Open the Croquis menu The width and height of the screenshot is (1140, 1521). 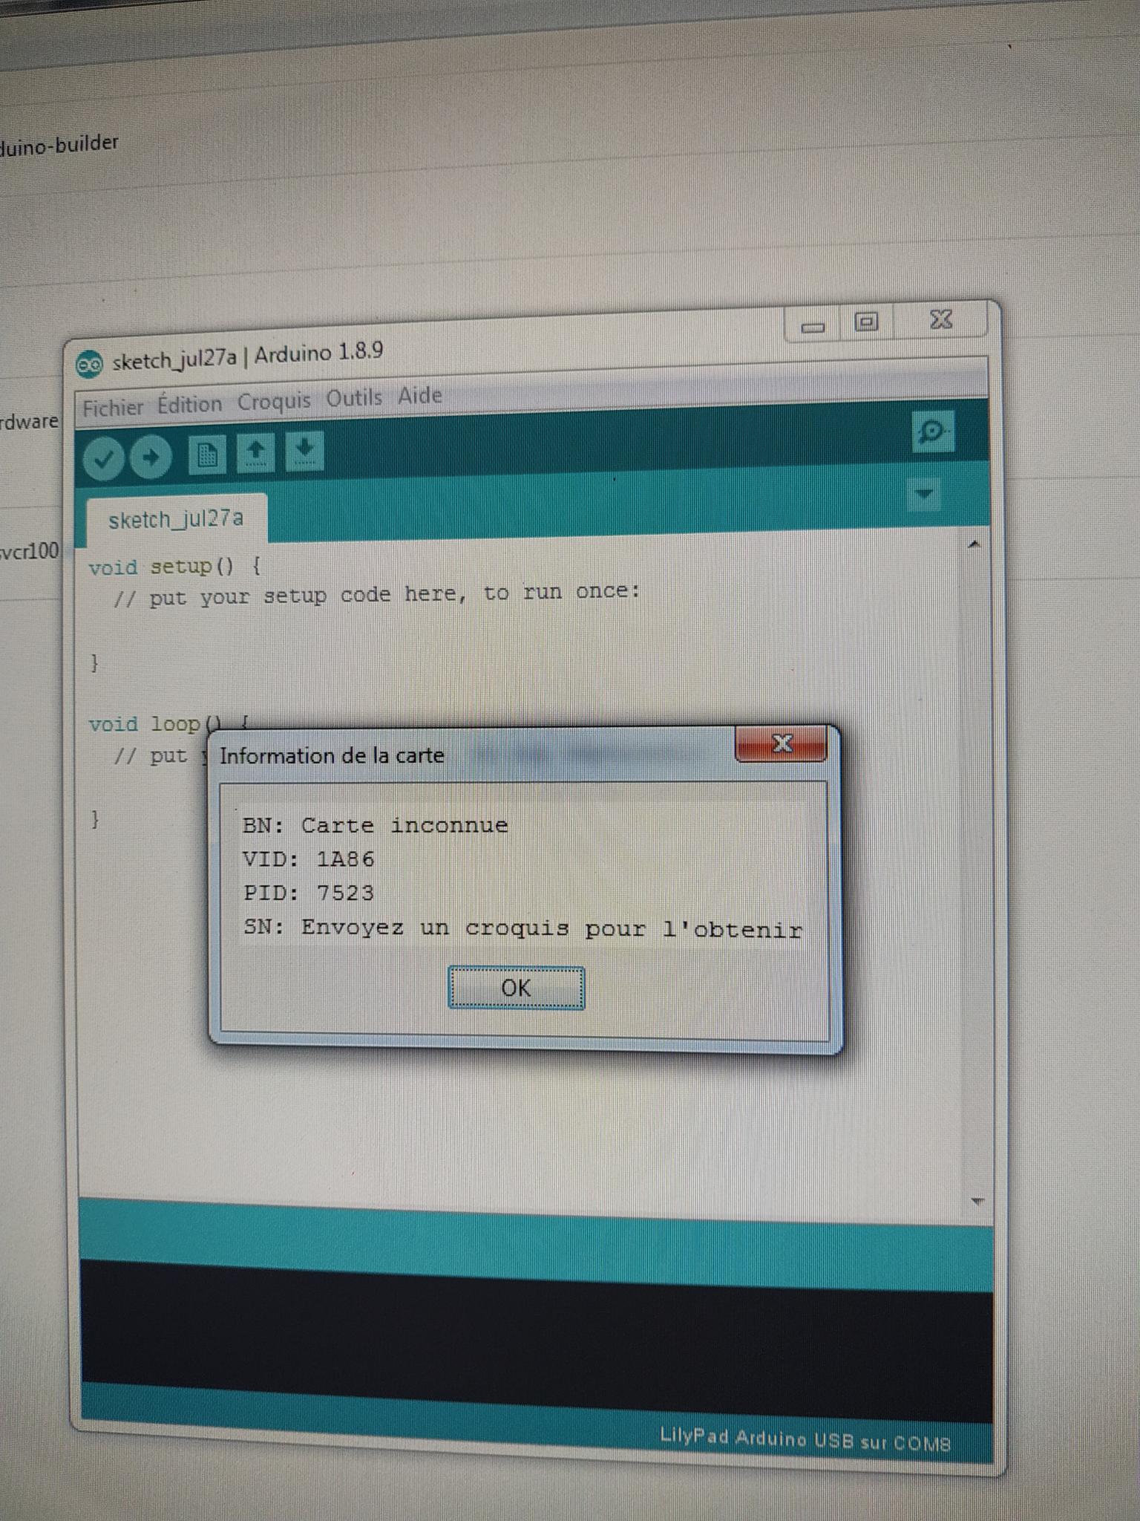(274, 401)
